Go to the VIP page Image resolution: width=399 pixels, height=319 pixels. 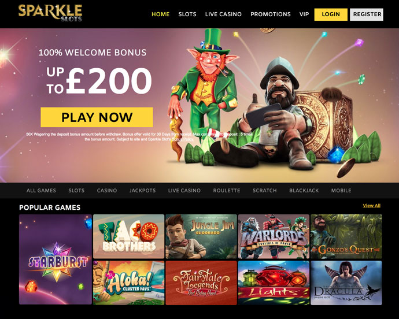pyautogui.click(x=304, y=14)
